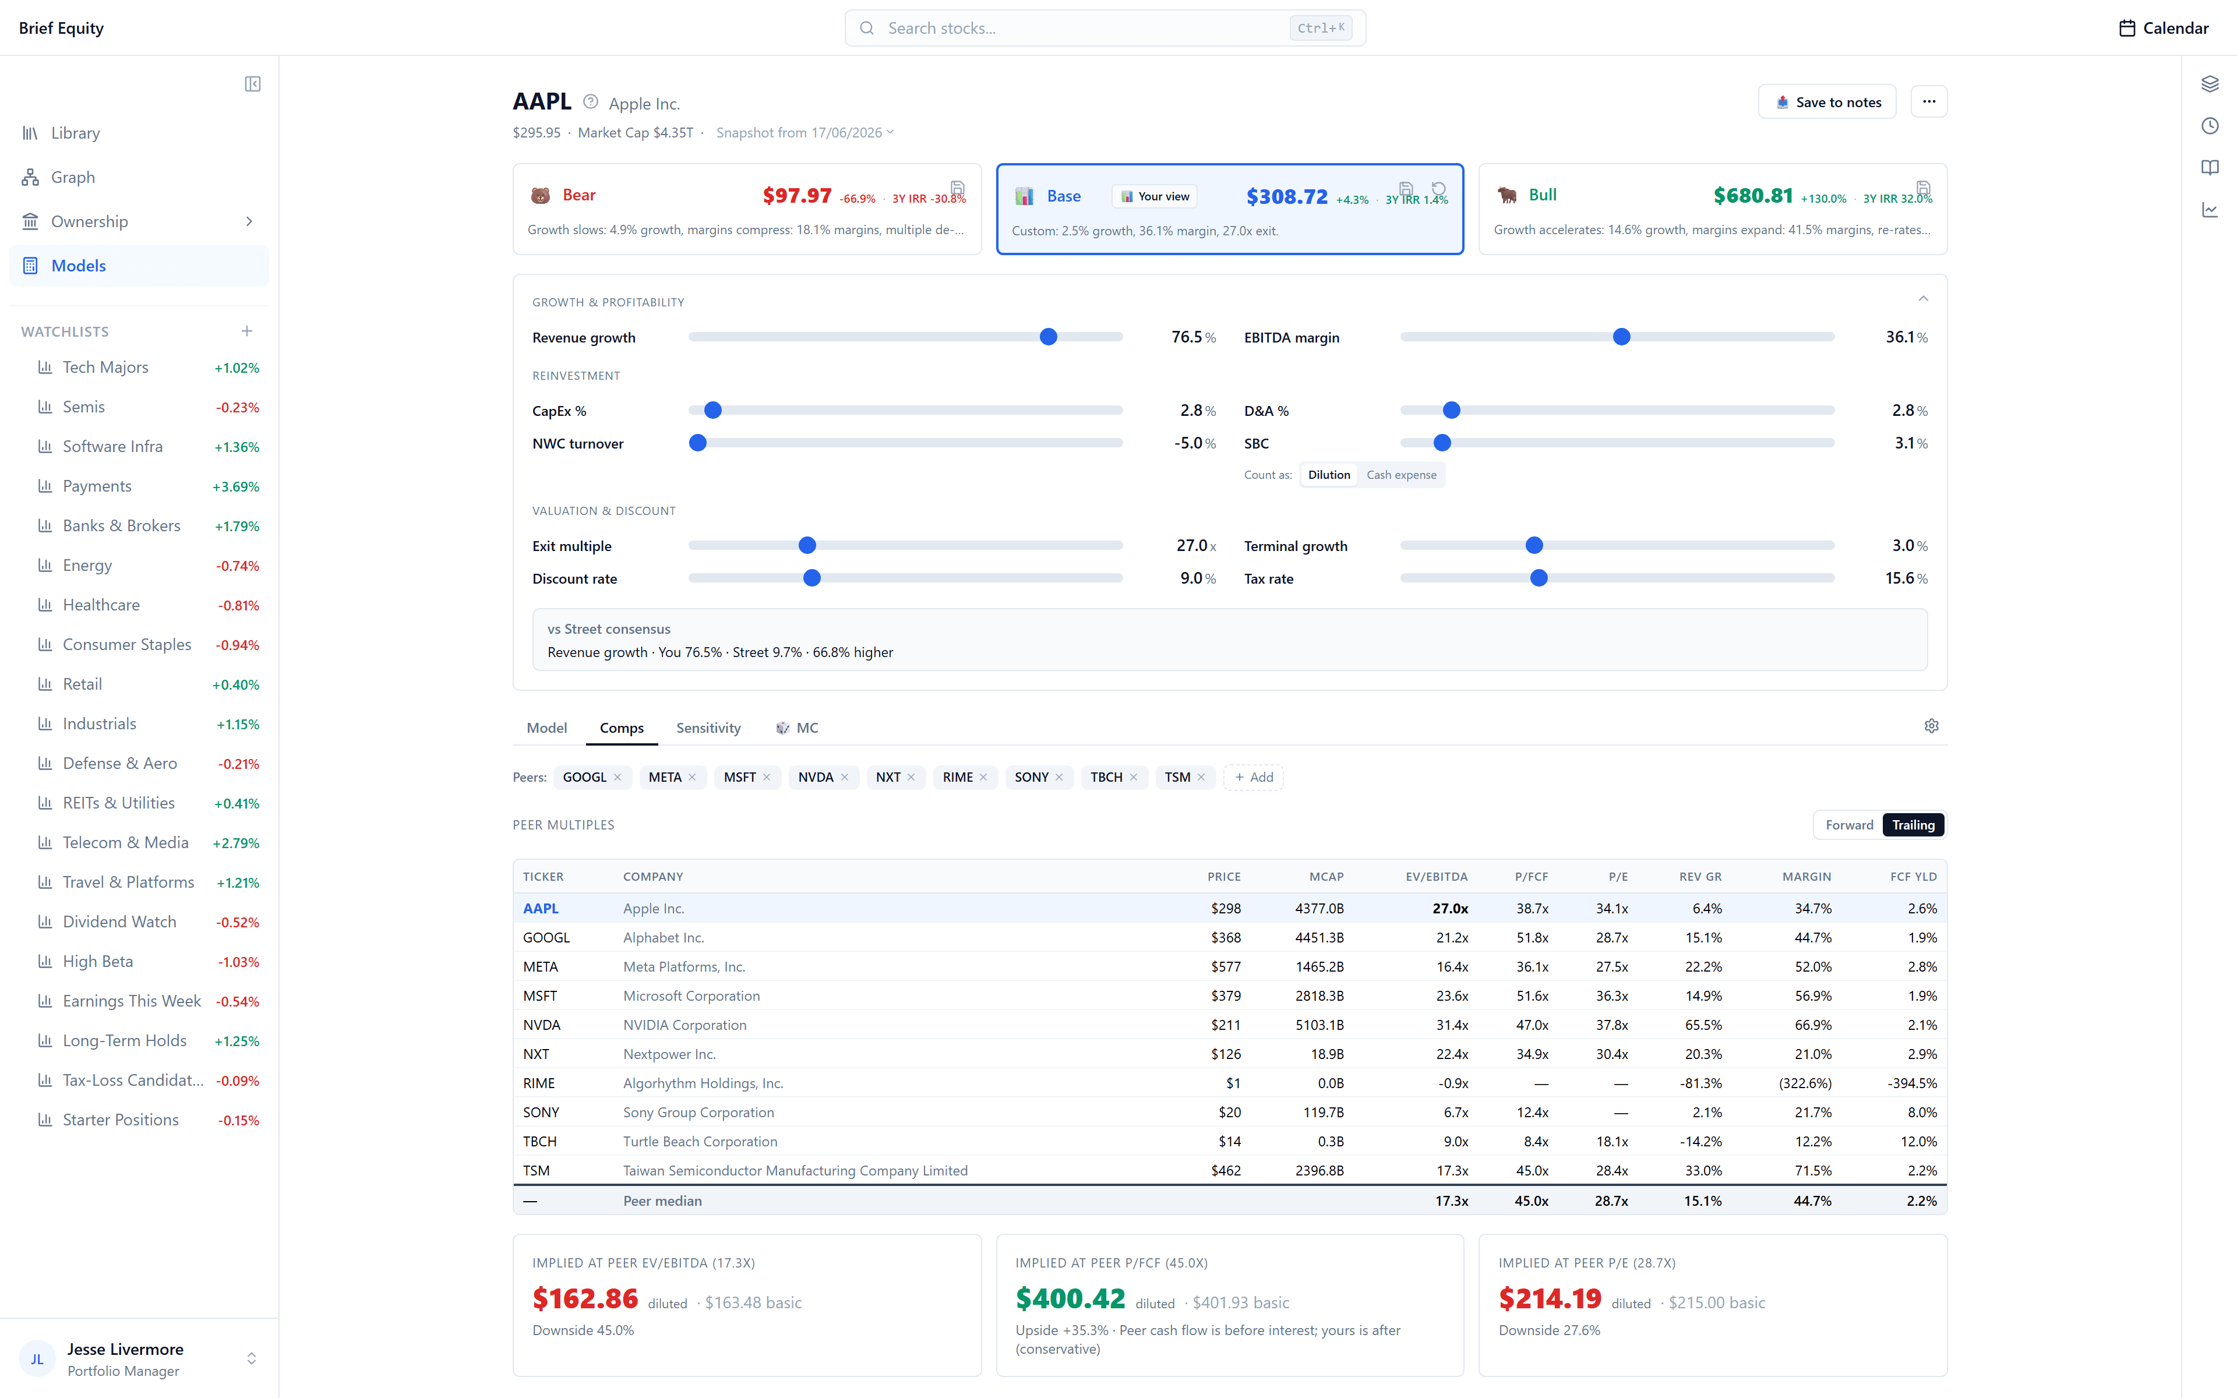This screenshot has width=2237, height=1398.
Task: Open the Tech Majors watchlist
Action: 148,368
